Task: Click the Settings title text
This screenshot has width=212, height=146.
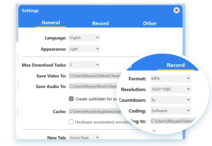Action: coord(30,11)
